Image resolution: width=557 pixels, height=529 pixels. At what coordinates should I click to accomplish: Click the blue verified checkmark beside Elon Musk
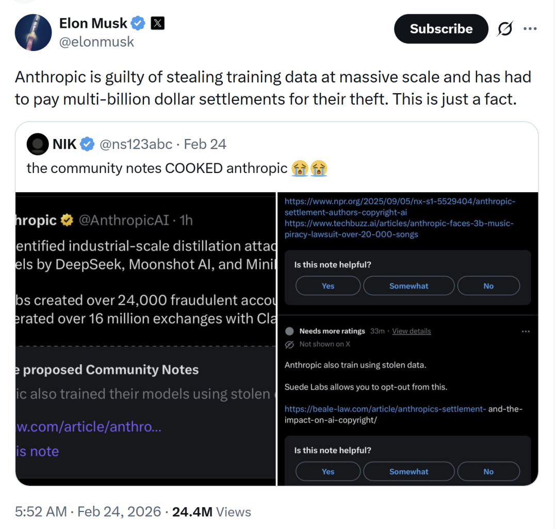[138, 23]
